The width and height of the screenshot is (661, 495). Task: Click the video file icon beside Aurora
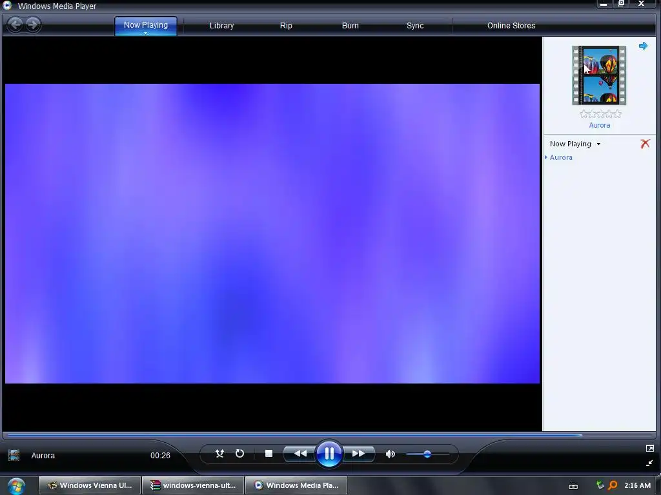click(x=14, y=455)
